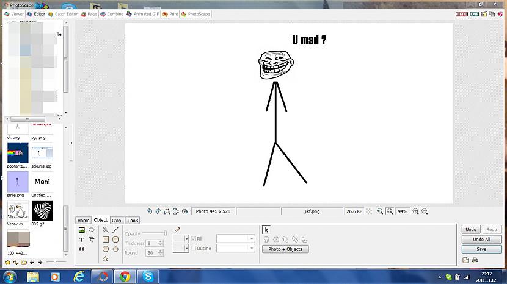Select the speech balloon tool
Image resolution: width=507 pixels, height=284 pixels.
click(x=92, y=230)
